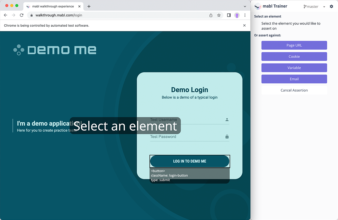The height and width of the screenshot is (220, 338).
Task: Click the browser profile avatar
Action: point(237,15)
